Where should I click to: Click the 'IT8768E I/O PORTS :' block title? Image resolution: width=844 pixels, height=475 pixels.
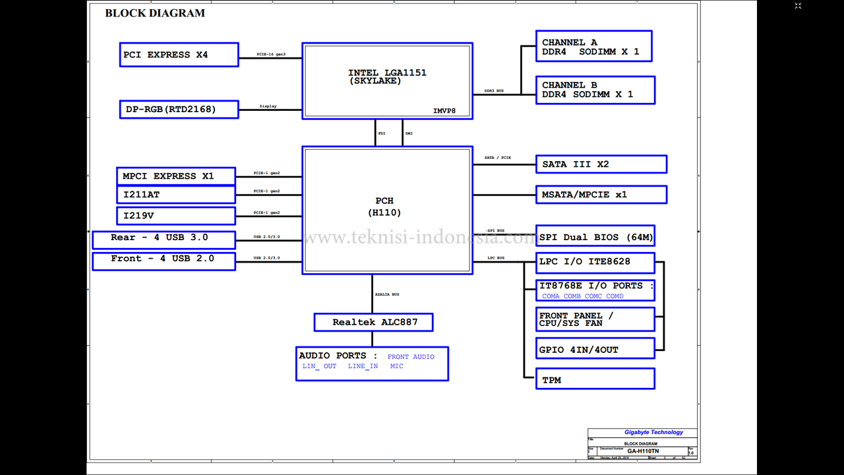click(x=597, y=286)
